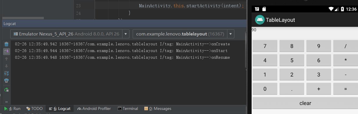Tap the 3 key in emulator calculator
This screenshot has width=358, height=114.
coord(319,75)
